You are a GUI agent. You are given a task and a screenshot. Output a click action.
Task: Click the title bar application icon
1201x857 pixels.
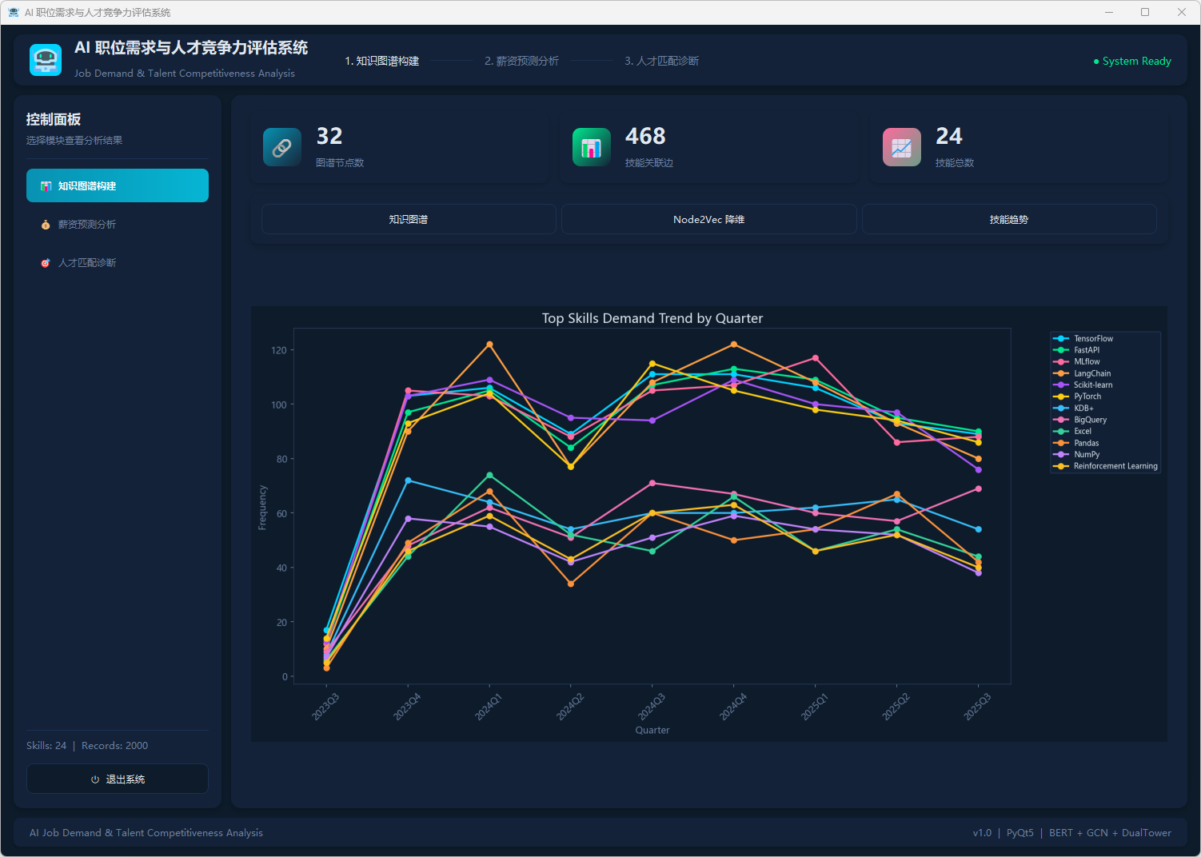point(14,12)
